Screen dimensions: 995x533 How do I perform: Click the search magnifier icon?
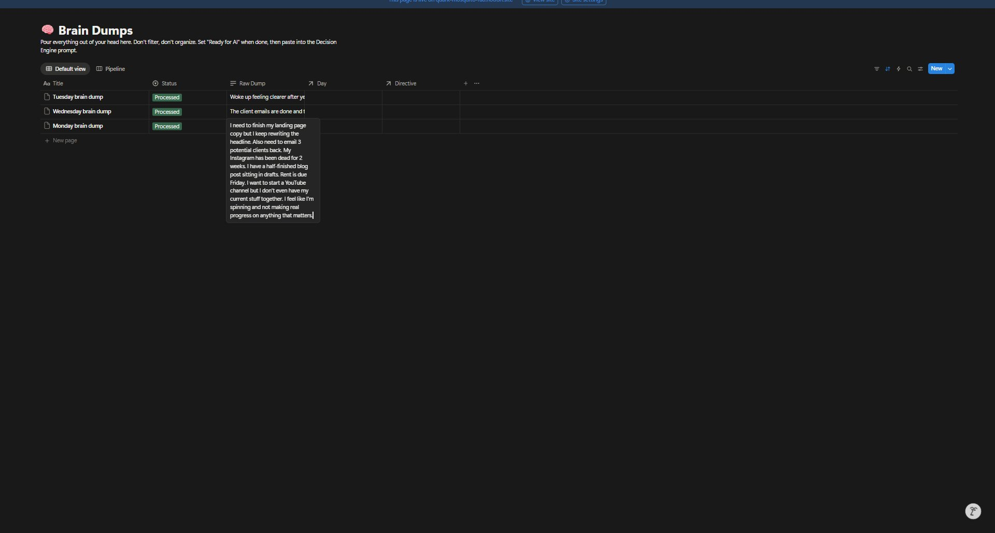[909, 69]
